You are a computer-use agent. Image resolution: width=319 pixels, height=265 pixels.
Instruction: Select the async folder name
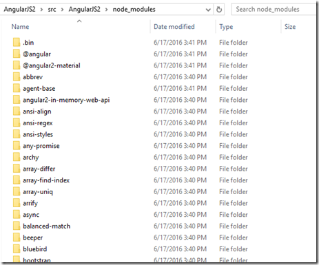tap(31, 215)
